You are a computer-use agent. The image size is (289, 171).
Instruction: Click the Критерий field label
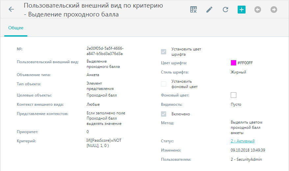click(x=26, y=141)
